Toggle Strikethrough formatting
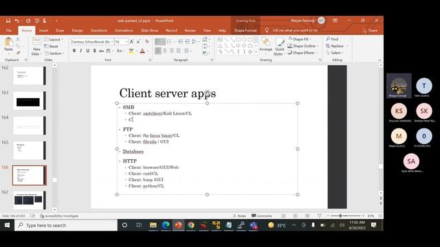Screen dimensions: 440x247 pos(101,51)
